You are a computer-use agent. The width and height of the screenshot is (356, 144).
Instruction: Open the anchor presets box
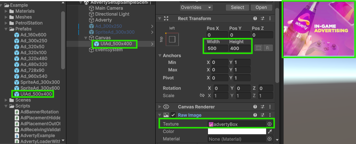point(172,39)
